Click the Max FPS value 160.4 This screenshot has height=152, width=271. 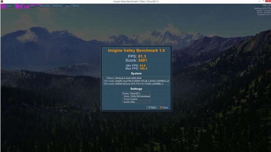(143, 68)
